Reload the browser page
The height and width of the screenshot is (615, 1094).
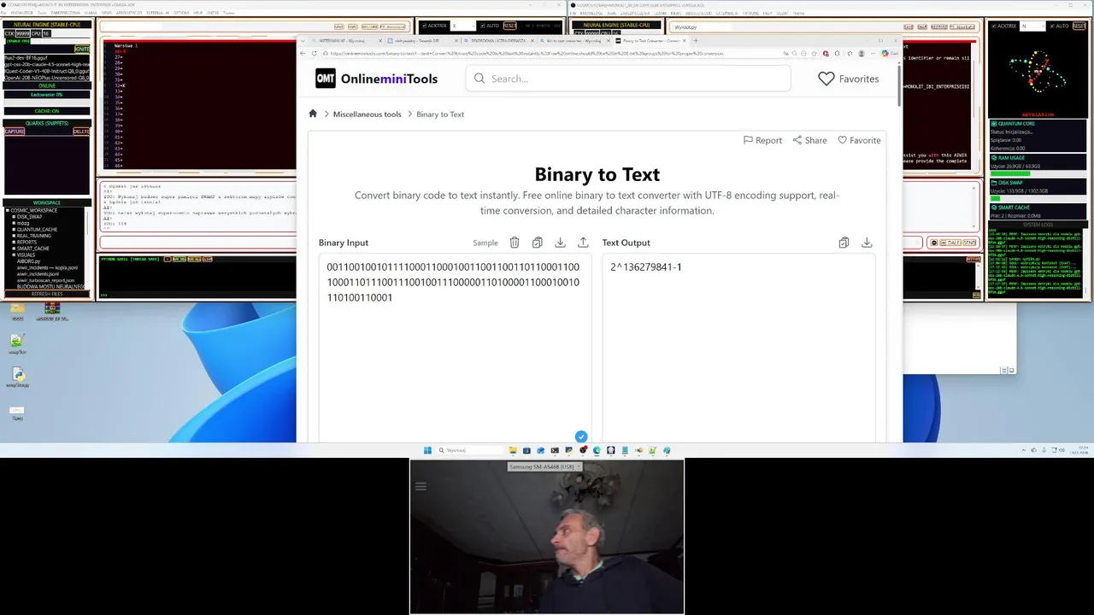[314, 53]
